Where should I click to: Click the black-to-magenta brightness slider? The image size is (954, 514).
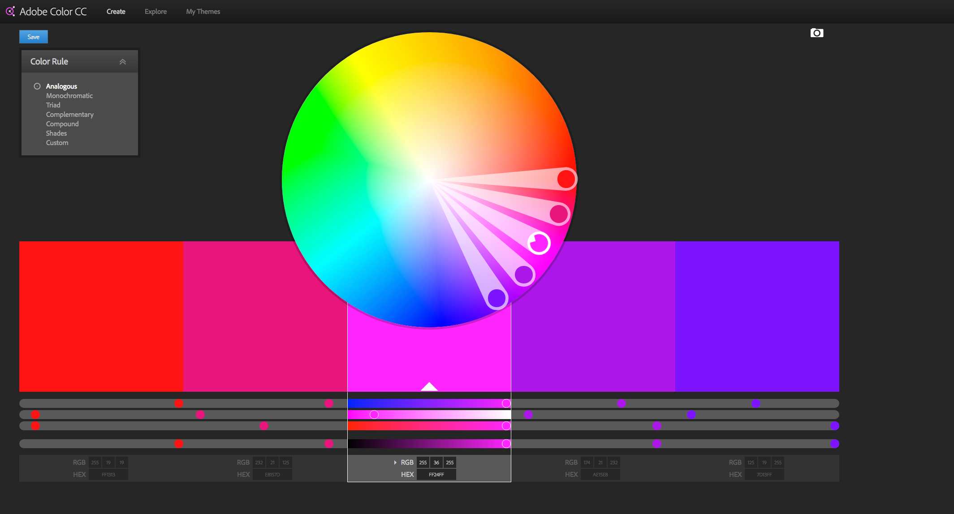tap(429, 444)
